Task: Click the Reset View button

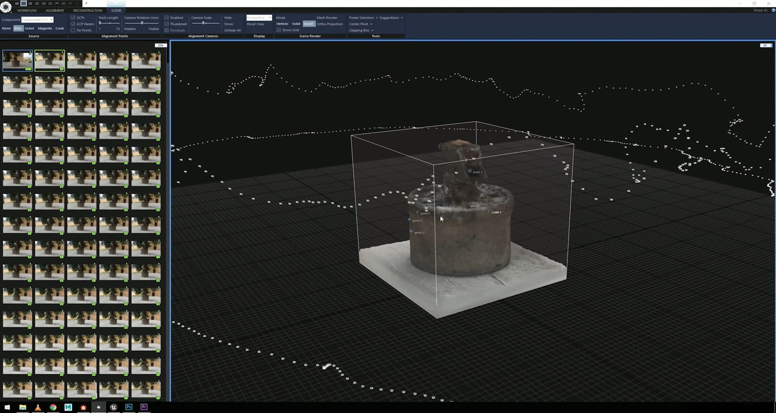Action: 255,24
